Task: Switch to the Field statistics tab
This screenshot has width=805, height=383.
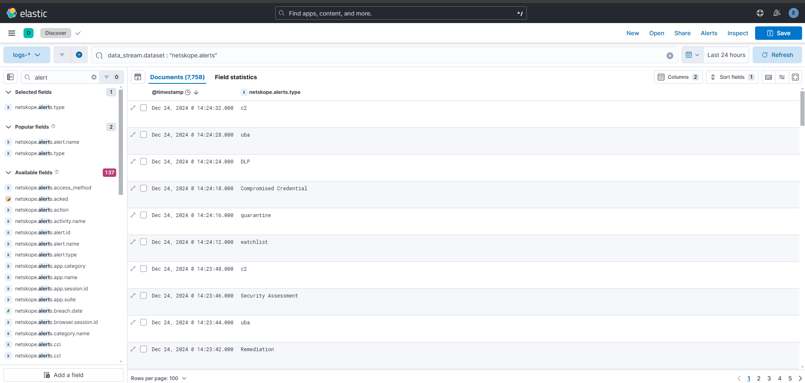Action: [x=236, y=77]
